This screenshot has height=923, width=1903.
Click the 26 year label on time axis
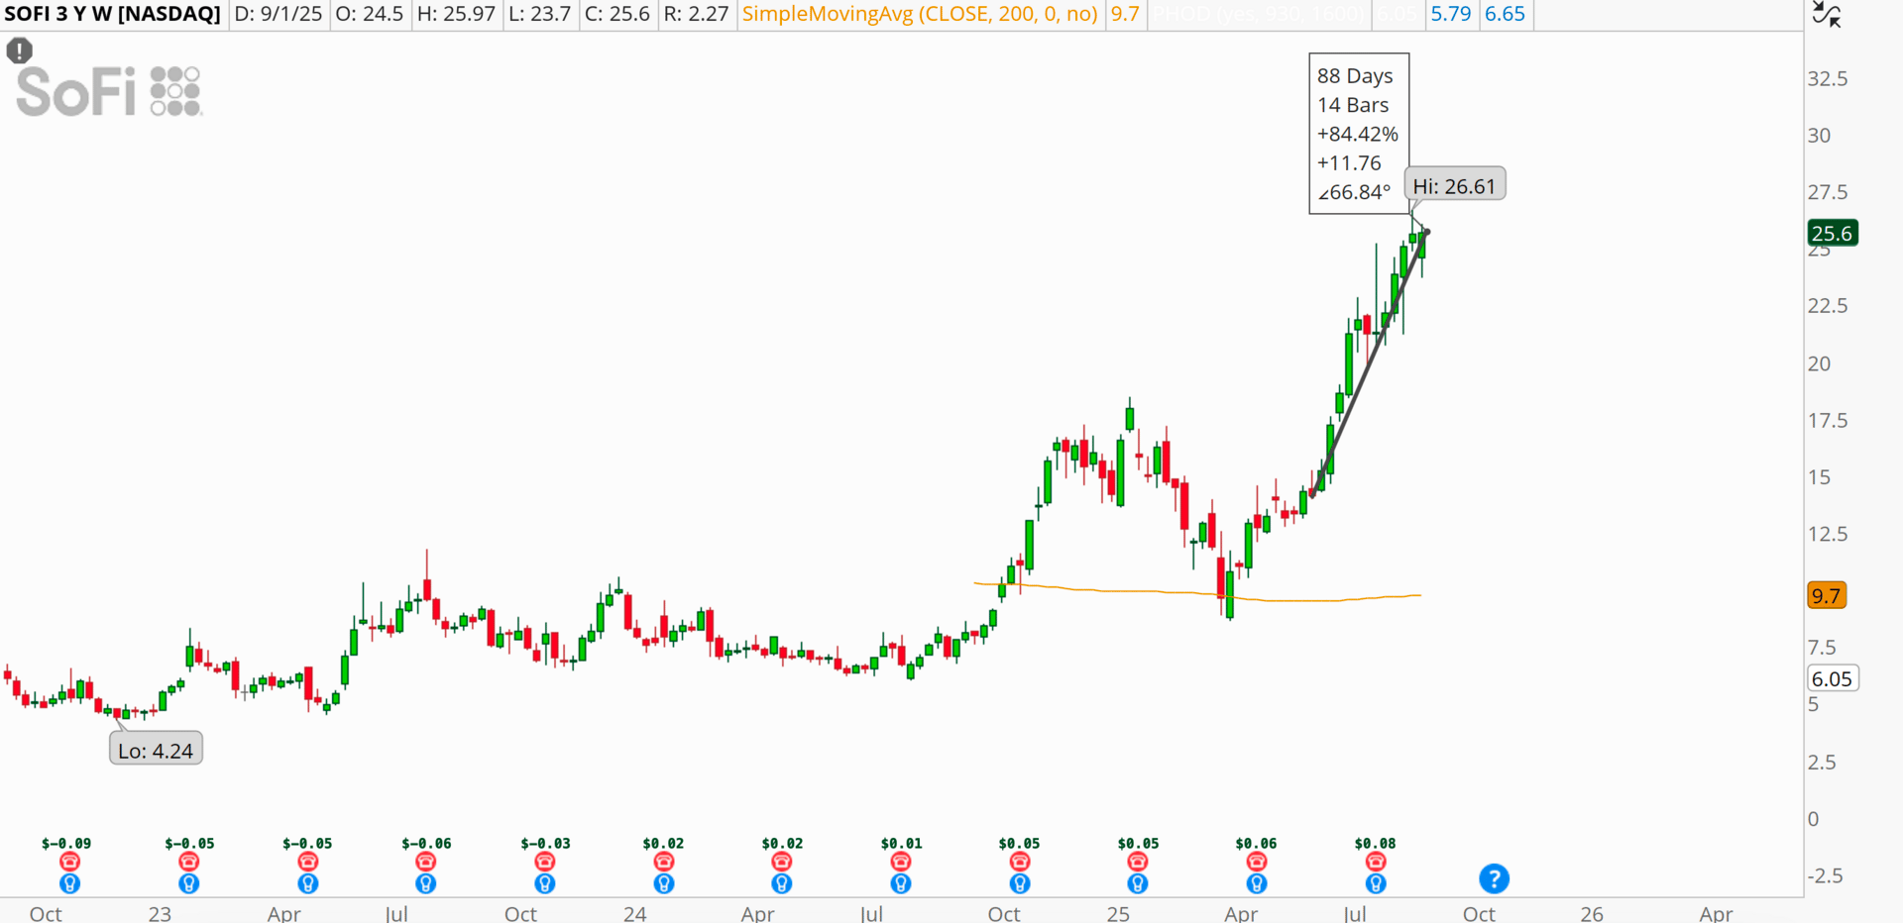(x=1592, y=912)
